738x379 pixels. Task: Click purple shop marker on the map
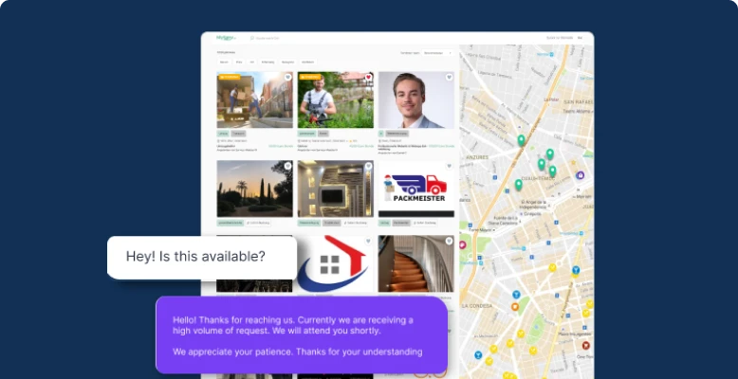580,175
